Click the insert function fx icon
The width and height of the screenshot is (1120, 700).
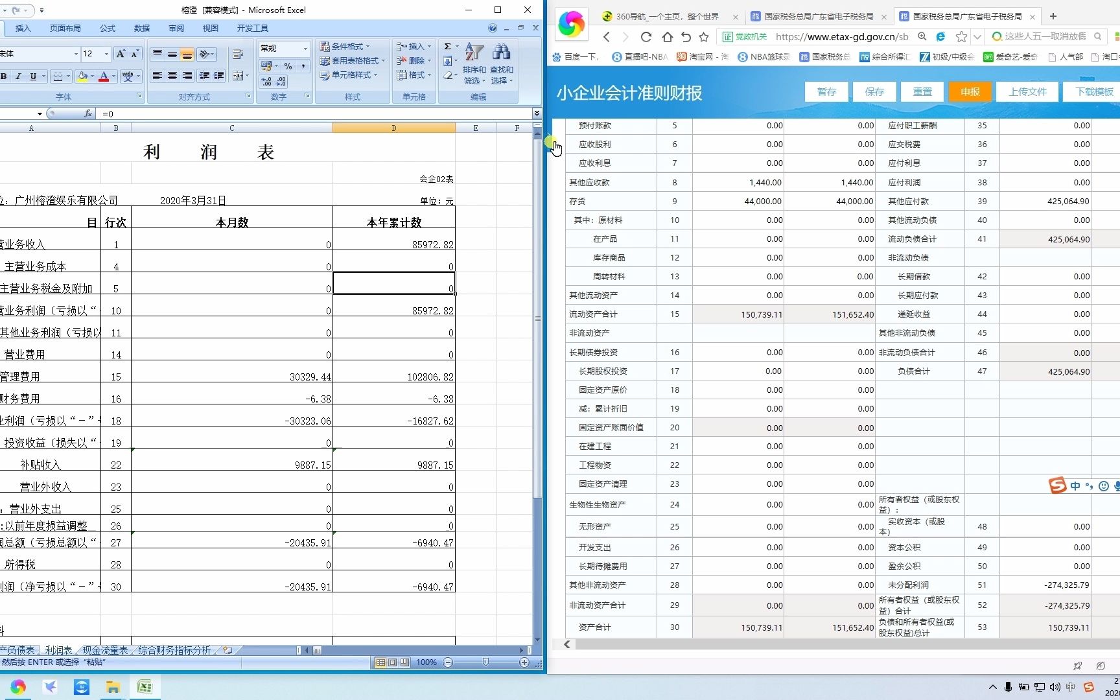(88, 113)
